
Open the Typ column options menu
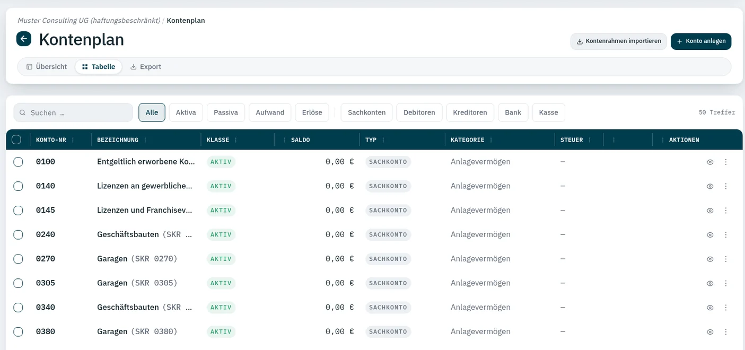tap(383, 140)
